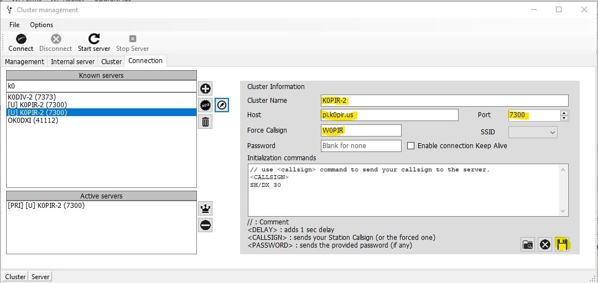Select OK0DXI (41112) server entry
The height and width of the screenshot is (283, 598).
point(33,120)
